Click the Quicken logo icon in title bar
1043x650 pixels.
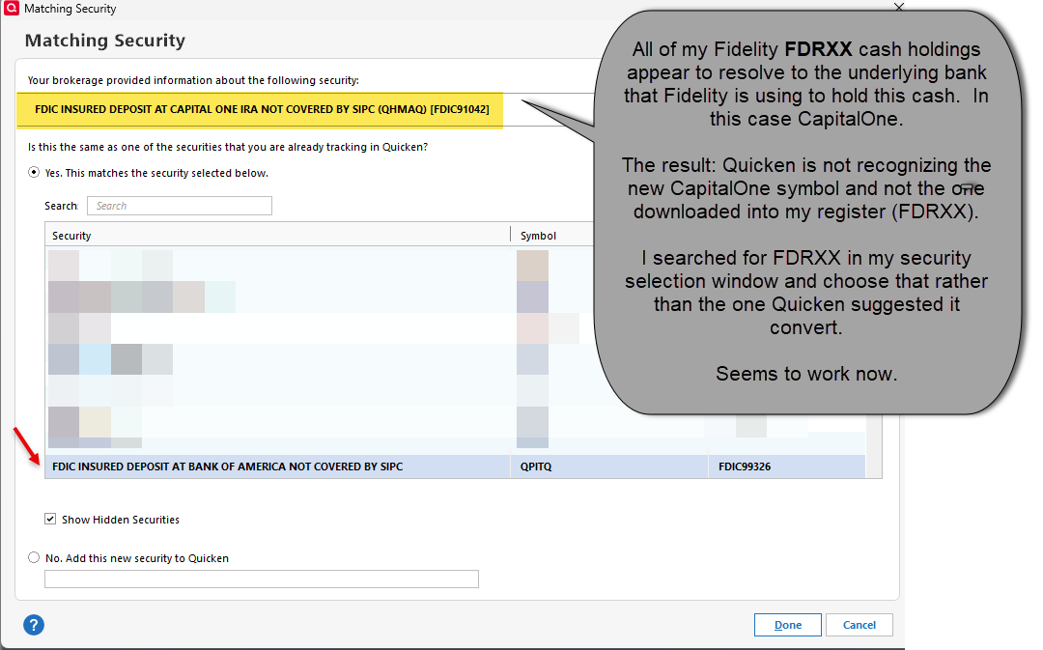pyautogui.click(x=12, y=8)
